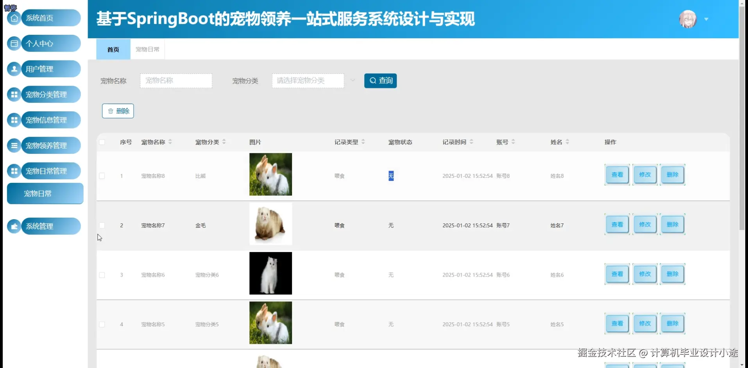Click the user avatar in the header
Screen dimensions: 748x368
[x=688, y=19]
